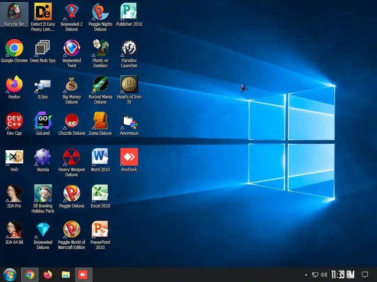The width and height of the screenshot is (377, 282).
Task: Open the Start menu orb
Action: tap(10, 275)
